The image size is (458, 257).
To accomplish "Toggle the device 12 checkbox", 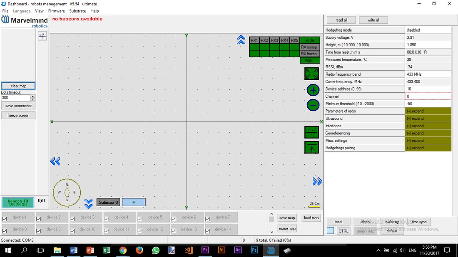I will (x=140, y=231).
